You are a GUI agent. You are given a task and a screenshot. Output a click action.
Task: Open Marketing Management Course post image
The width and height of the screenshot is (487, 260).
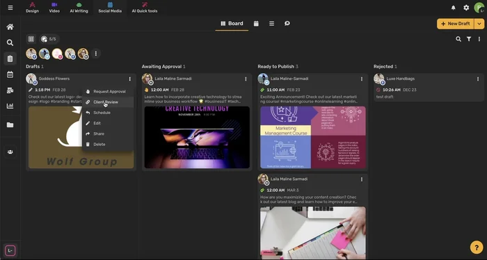pos(313,138)
